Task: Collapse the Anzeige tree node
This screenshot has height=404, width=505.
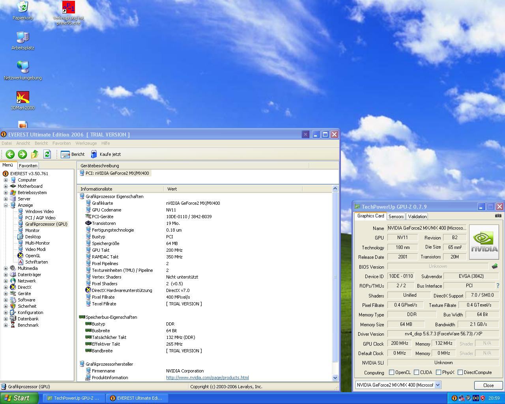Action: 6,205
